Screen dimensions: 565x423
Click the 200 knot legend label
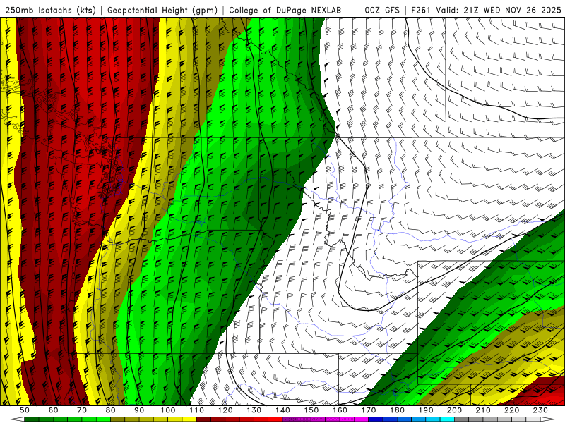tap(454, 410)
